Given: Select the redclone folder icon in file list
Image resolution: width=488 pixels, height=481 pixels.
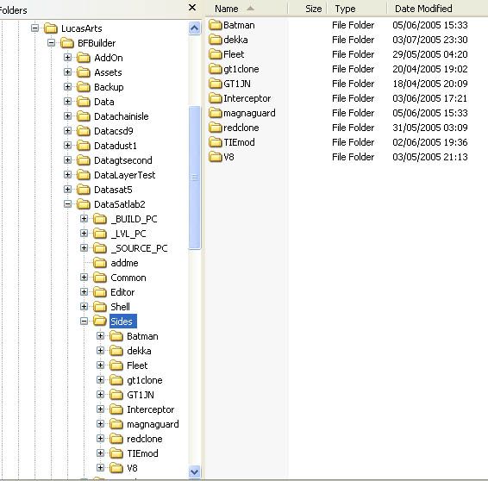Looking at the screenshot, I should [x=215, y=128].
